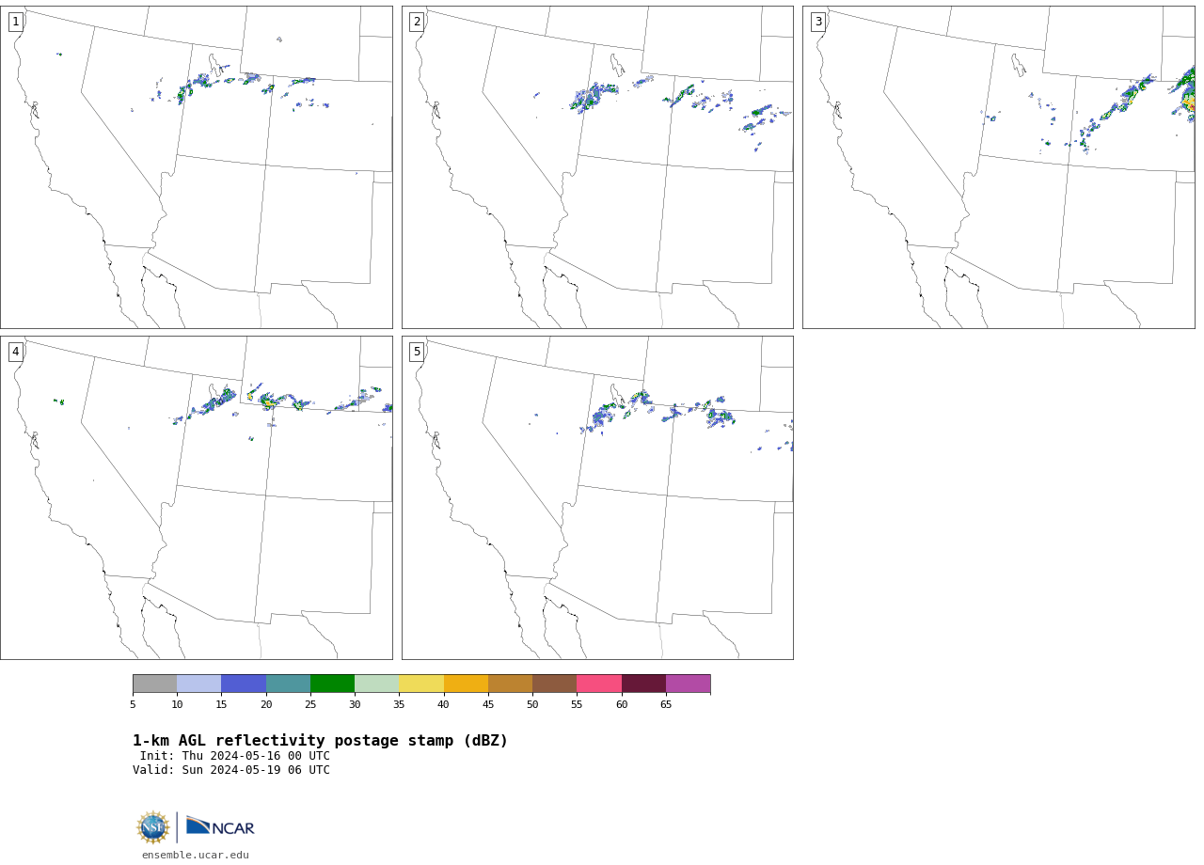Click the NCAR logo

click(220, 826)
